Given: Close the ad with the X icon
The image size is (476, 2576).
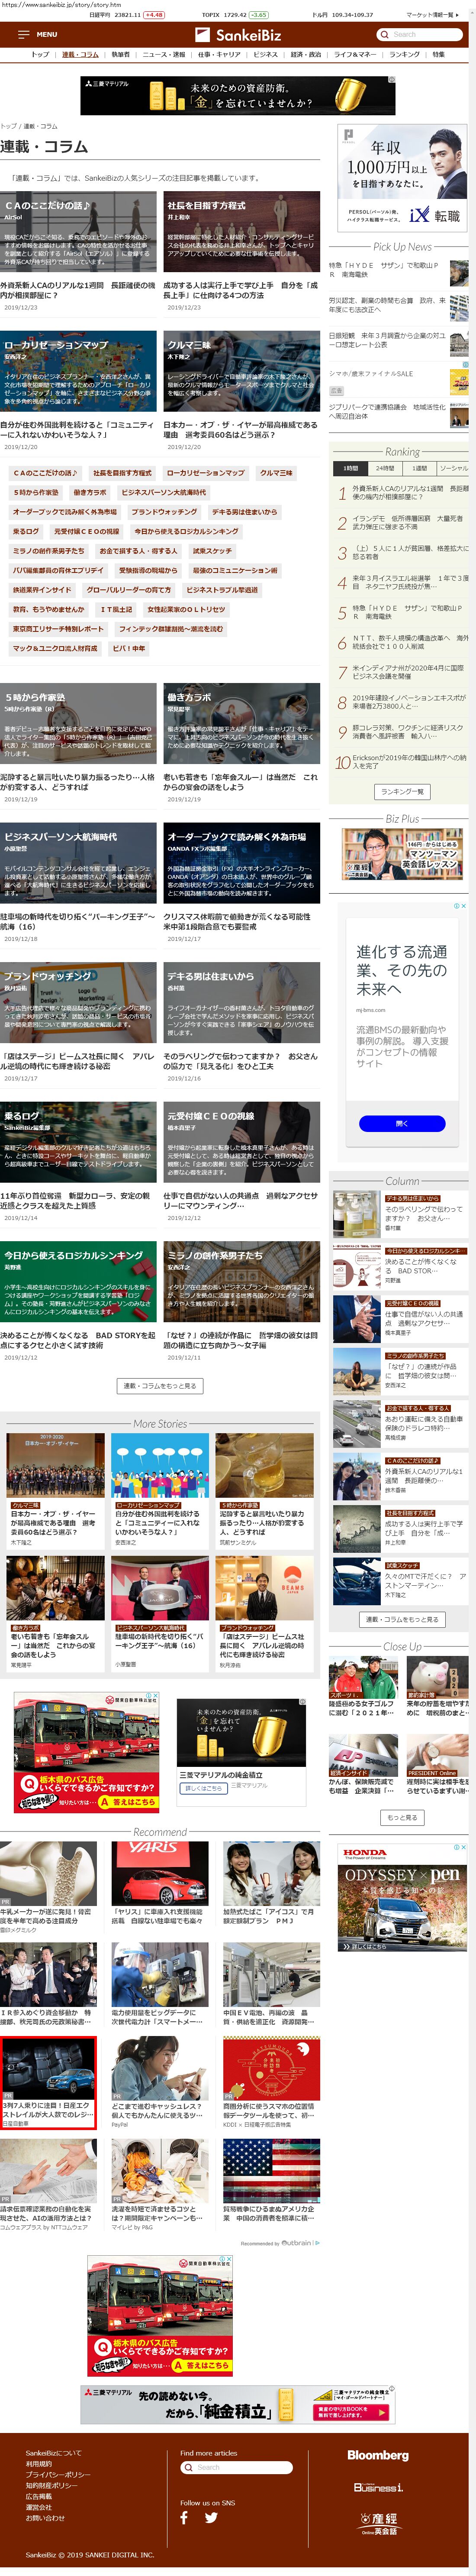Looking at the screenshot, I should (462, 906).
